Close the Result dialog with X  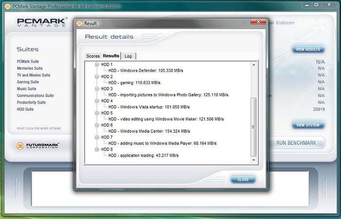coord(258,21)
